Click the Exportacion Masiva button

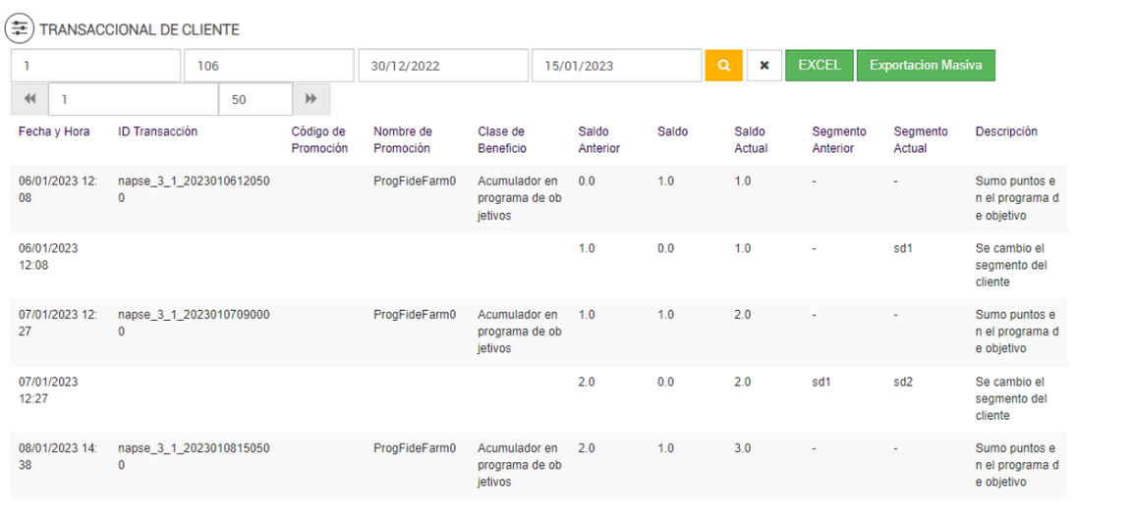point(926,66)
